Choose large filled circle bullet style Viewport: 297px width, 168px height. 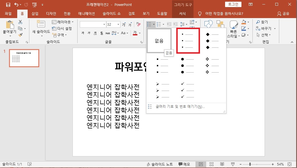188,66
